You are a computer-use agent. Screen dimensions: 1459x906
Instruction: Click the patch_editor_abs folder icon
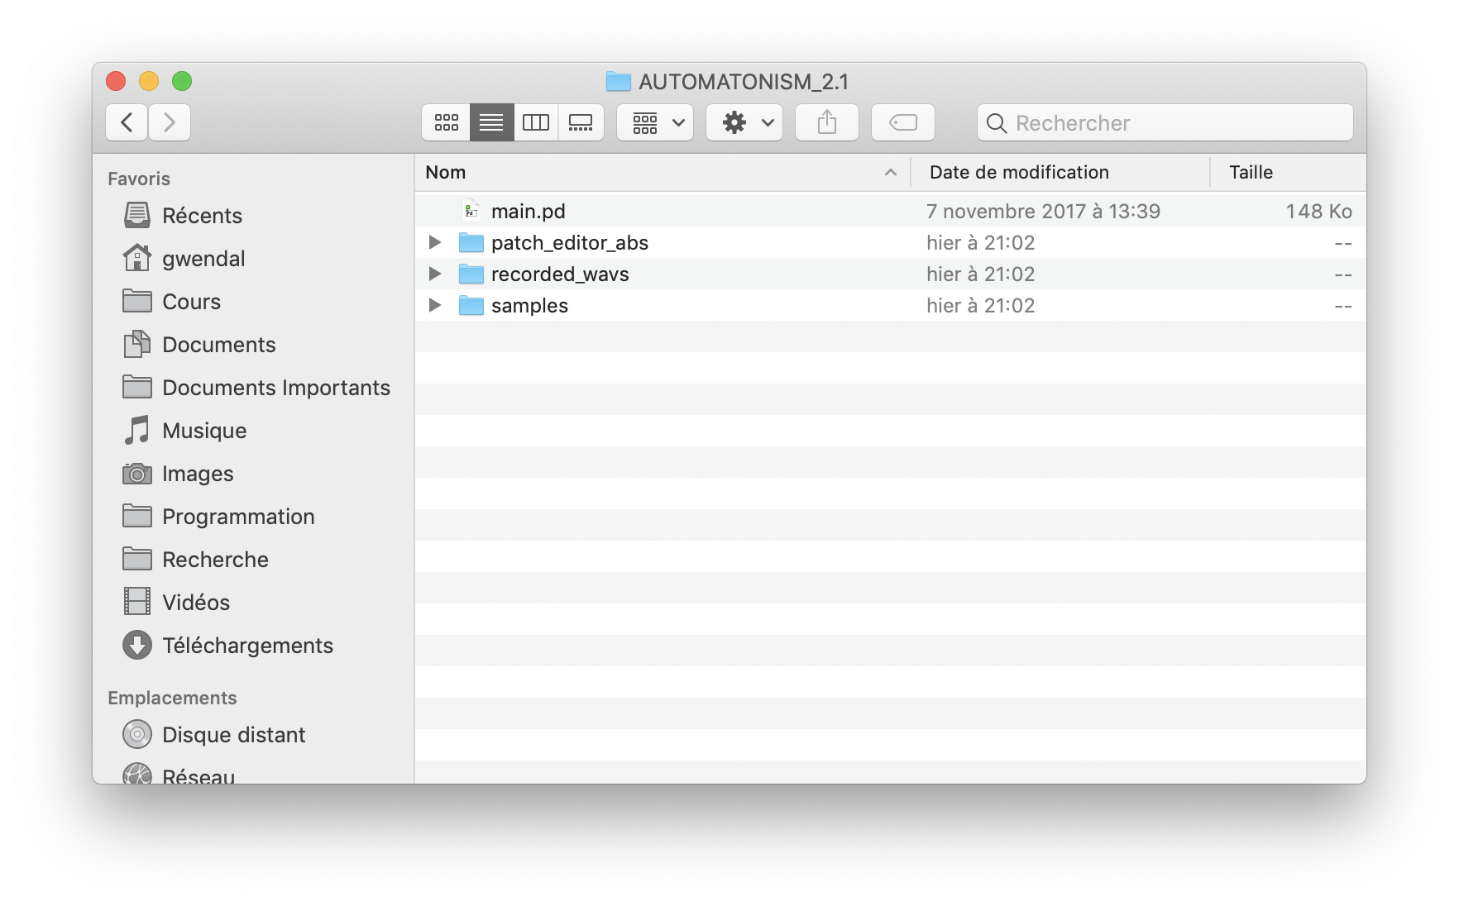471,242
